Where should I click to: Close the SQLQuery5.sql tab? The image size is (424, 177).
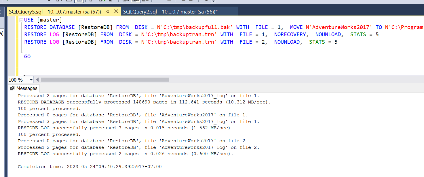pos(116,11)
